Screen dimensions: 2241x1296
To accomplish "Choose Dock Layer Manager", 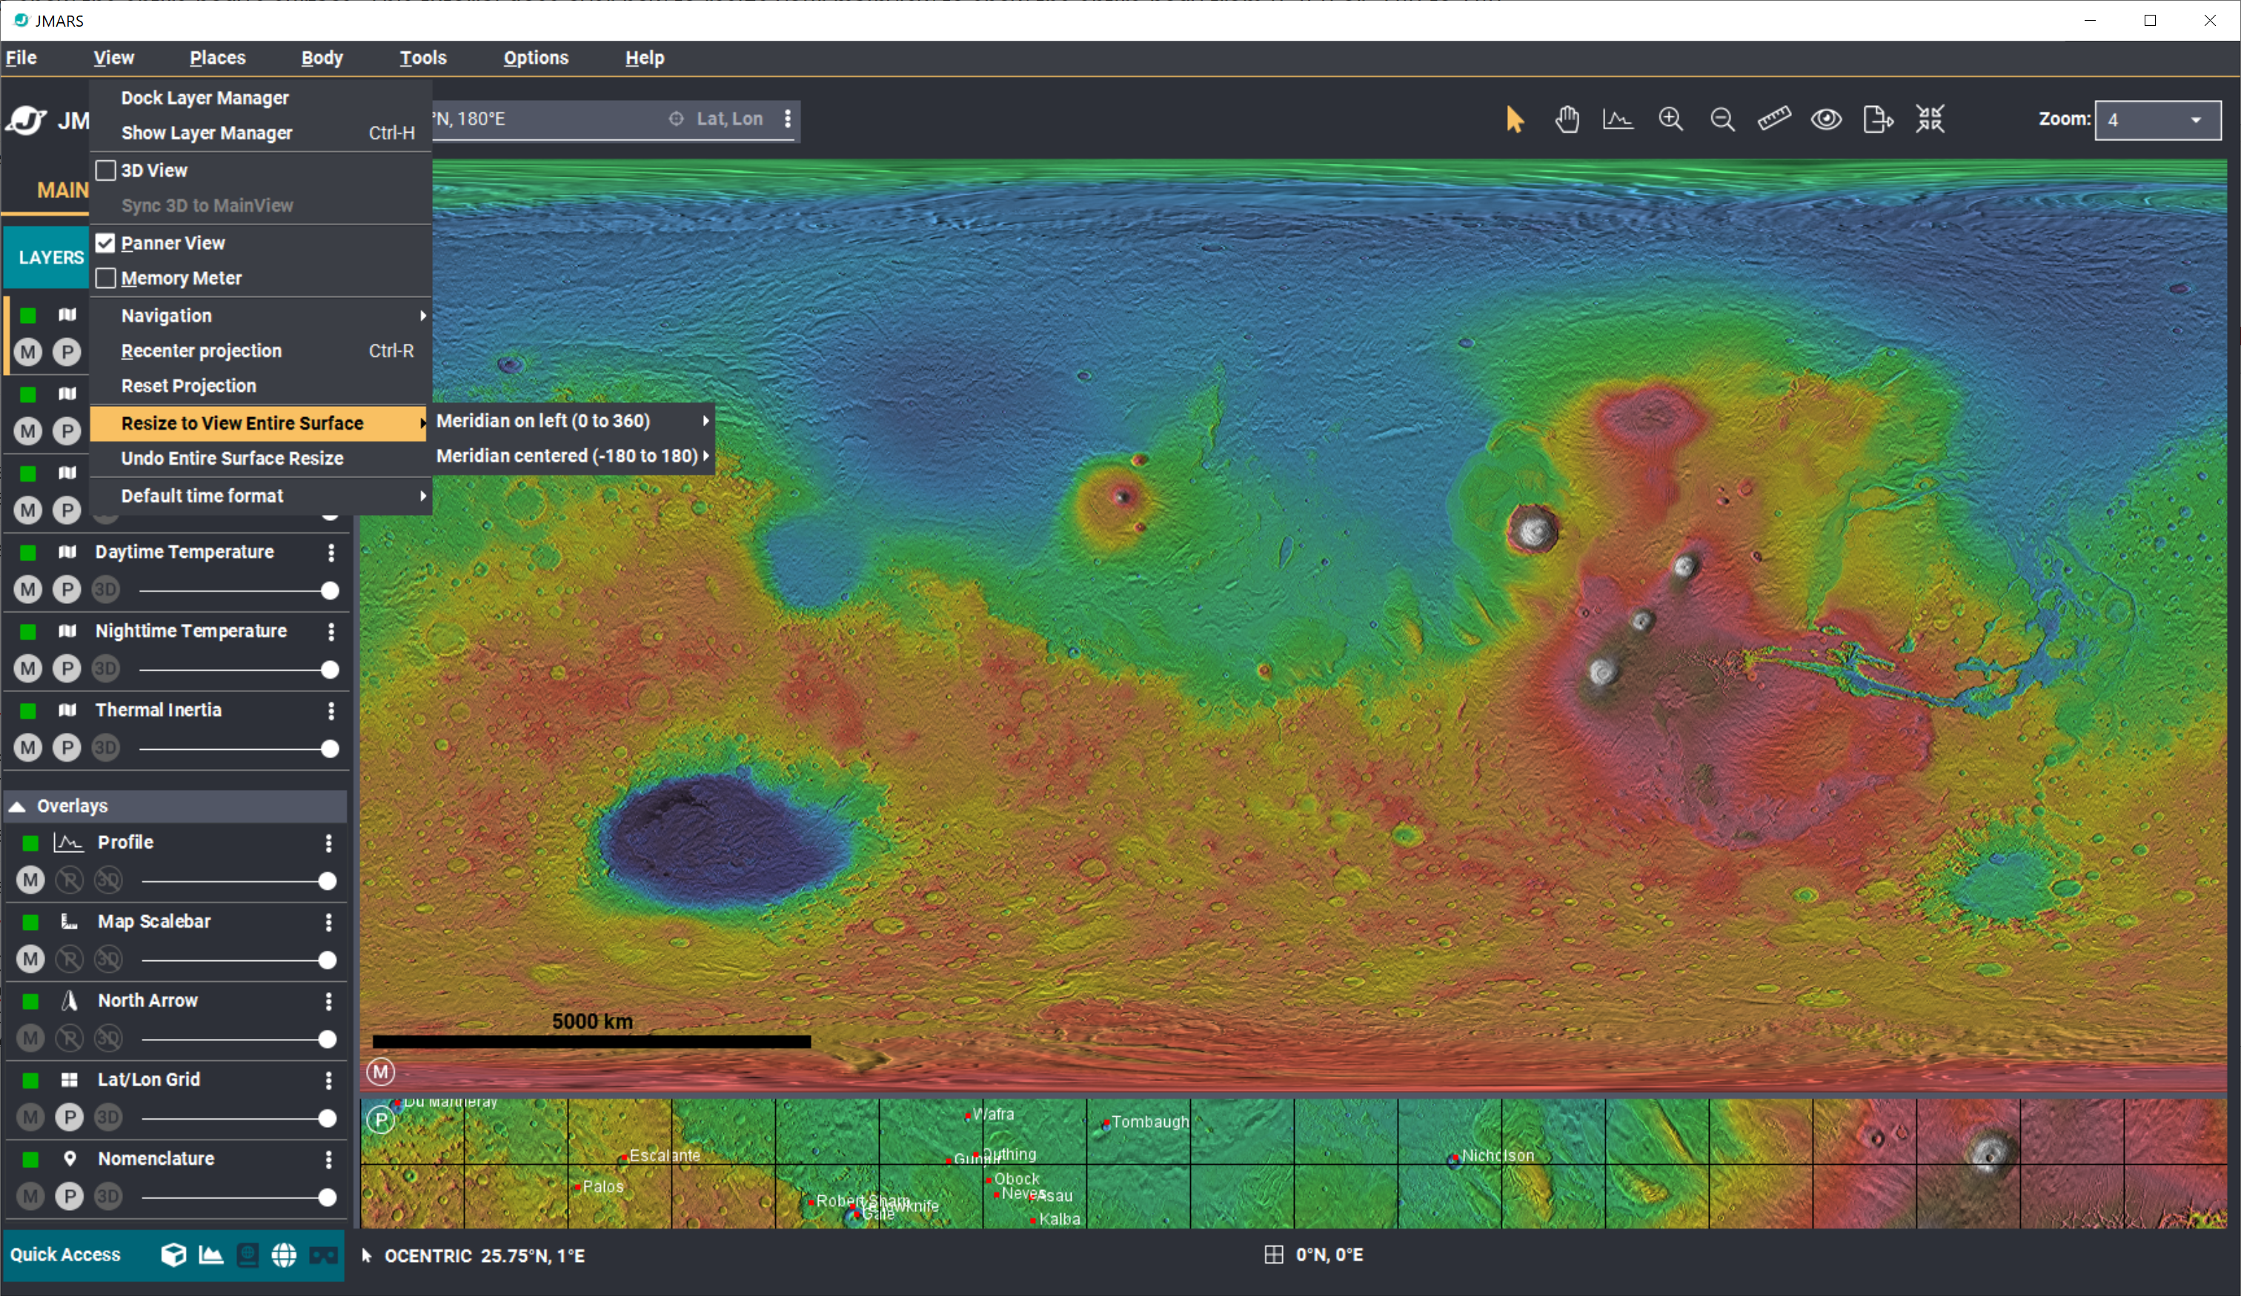I will [x=261, y=98].
